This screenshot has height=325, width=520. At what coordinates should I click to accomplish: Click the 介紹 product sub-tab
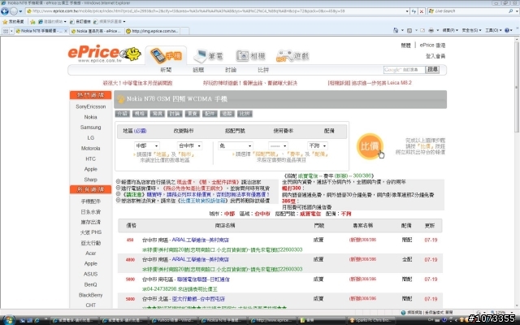click(x=123, y=114)
